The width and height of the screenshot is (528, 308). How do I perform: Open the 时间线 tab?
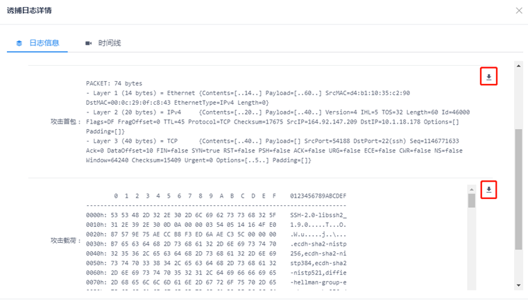pyautogui.click(x=110, y=43)
